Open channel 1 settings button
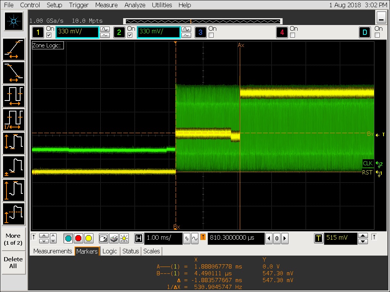 (38, 32)
